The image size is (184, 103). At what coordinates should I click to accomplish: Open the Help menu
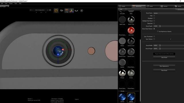click(x=20, y=3)
